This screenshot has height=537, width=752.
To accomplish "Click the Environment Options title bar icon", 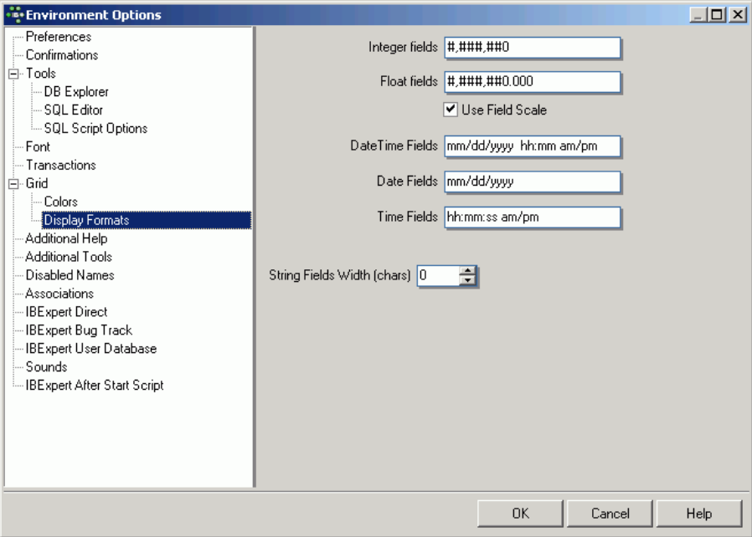I will (14, 14).
